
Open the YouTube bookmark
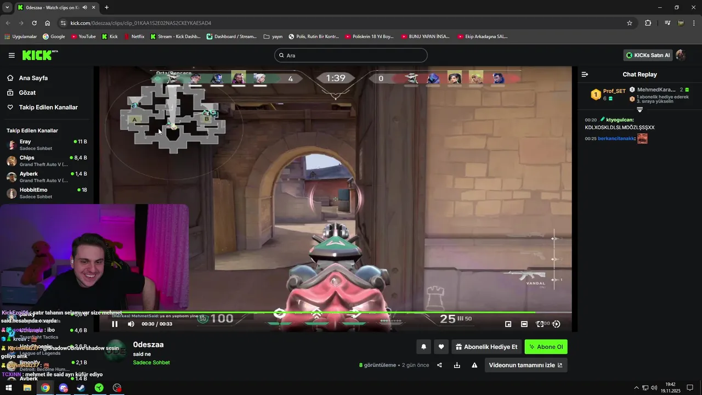(83, 37)
